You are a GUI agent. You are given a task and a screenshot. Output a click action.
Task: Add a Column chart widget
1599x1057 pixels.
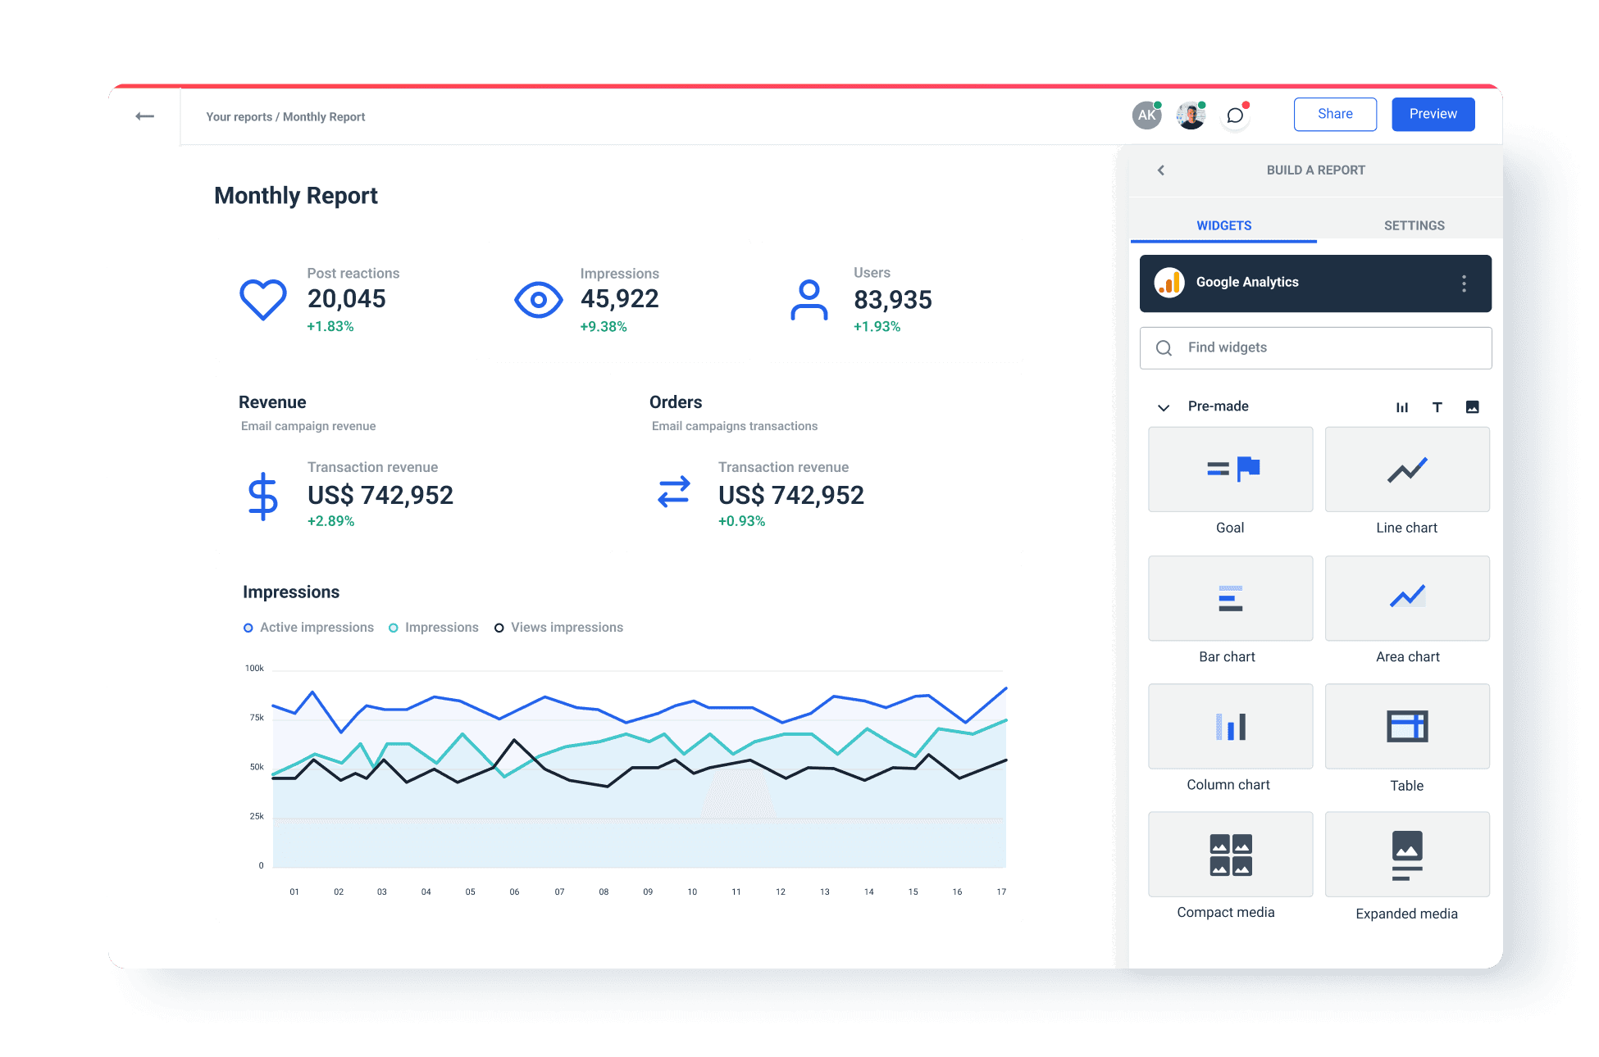[x=1230, y=726]
